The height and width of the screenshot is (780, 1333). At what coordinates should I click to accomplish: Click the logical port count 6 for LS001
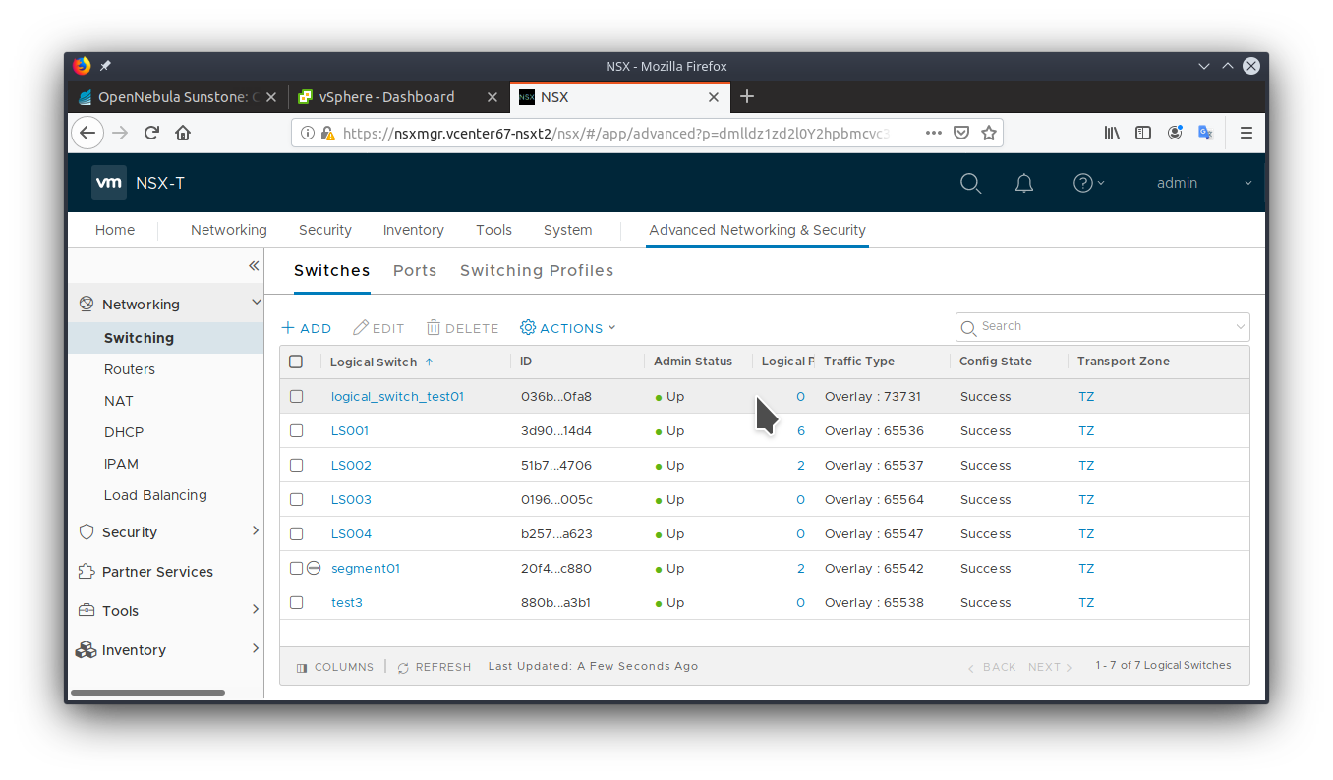tap(801, 431)
